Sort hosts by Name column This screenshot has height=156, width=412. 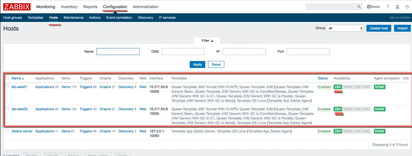pyautogui.click(x=18, y=78)
